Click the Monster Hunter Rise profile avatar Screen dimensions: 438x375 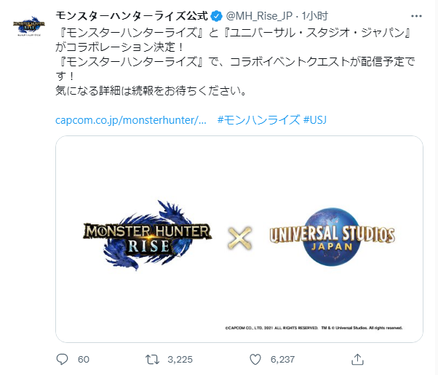[29, 26]
